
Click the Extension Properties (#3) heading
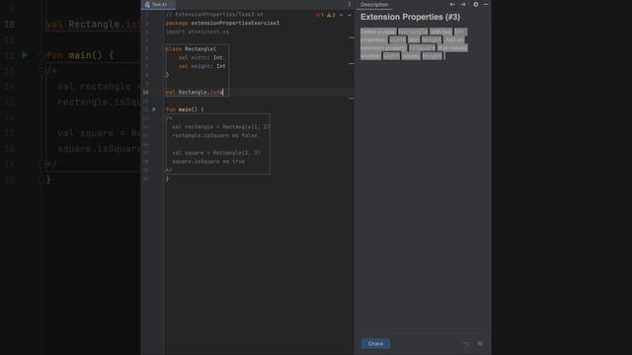tap(410, 17)
